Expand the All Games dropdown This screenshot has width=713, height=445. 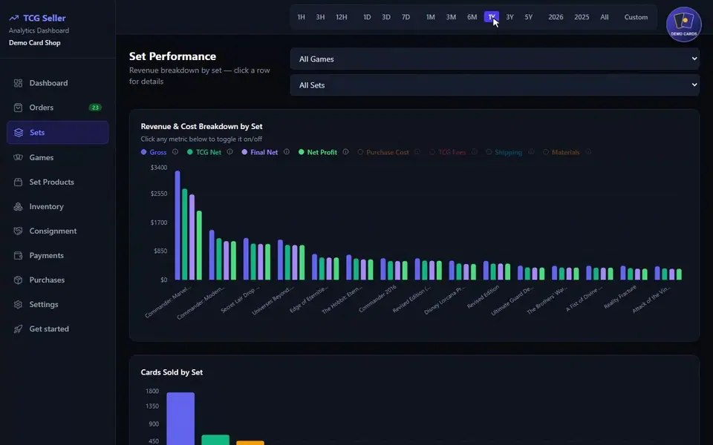(495, 59)
